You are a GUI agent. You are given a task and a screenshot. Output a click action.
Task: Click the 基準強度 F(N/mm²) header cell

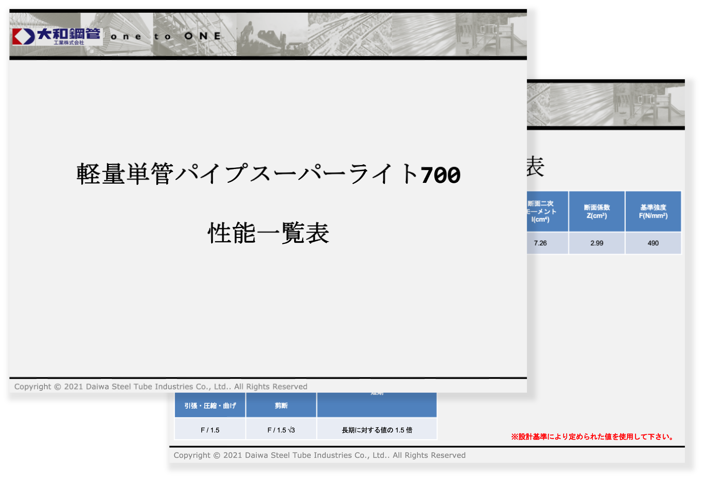pos(653,211)
